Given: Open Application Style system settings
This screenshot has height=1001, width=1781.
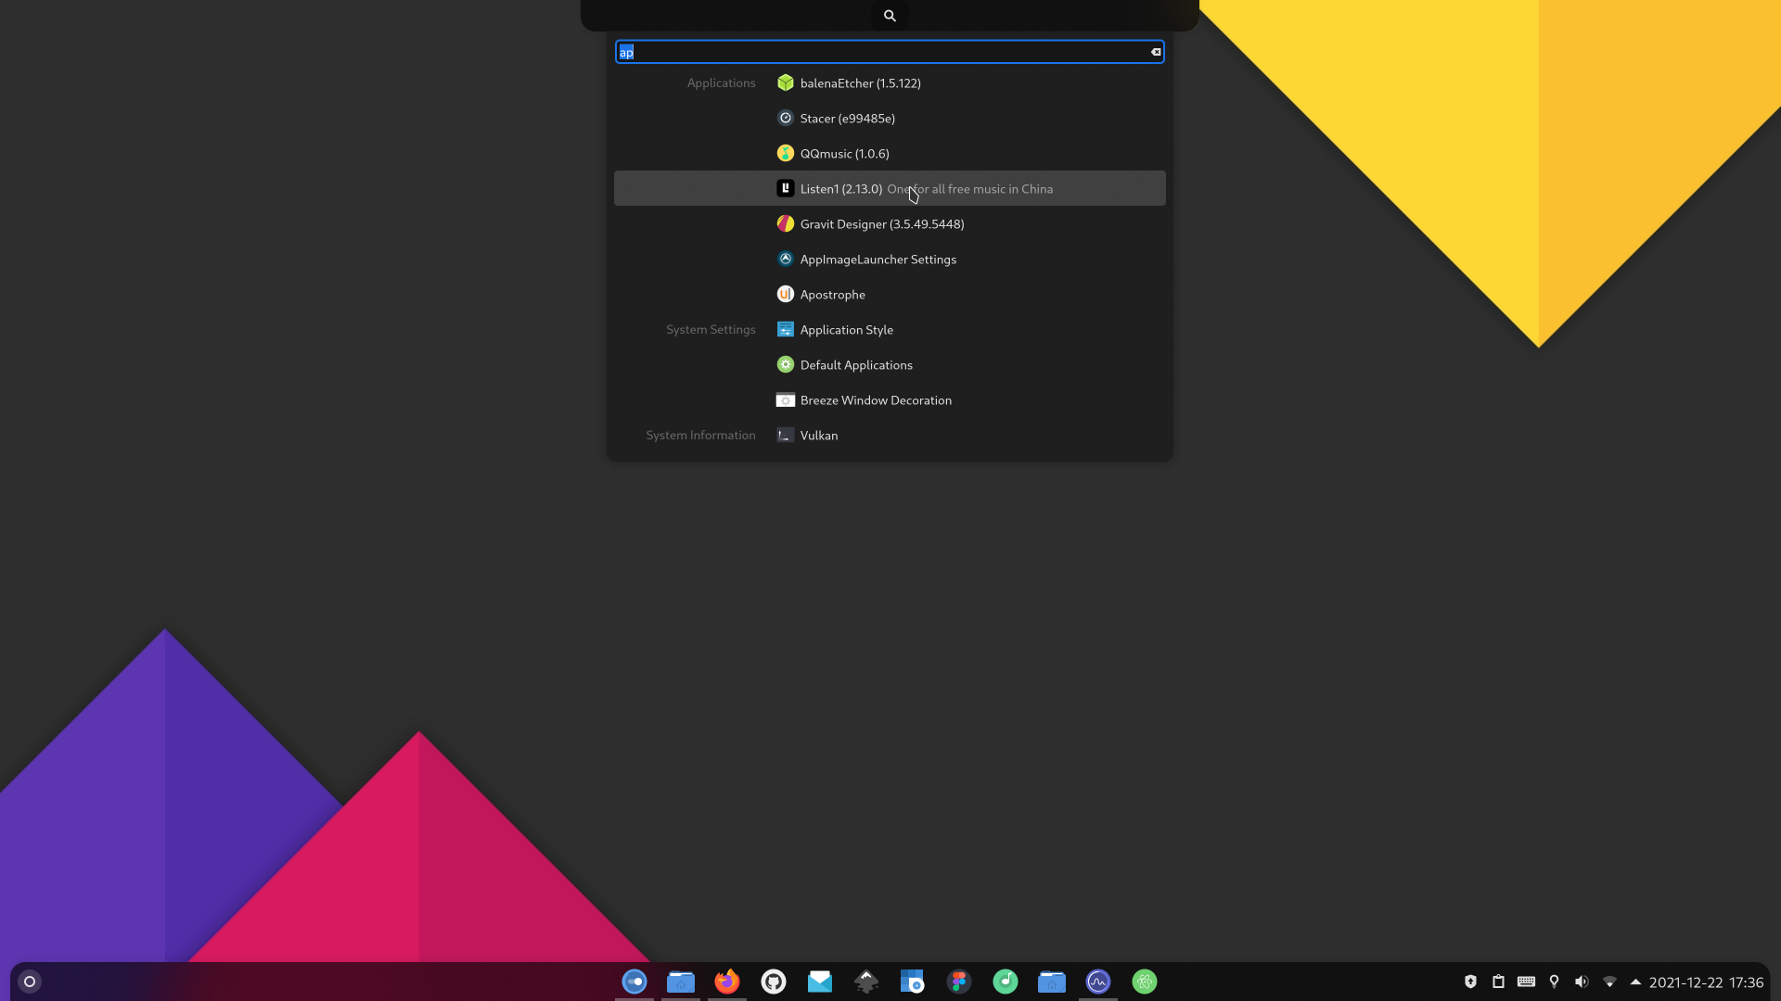Looking at the screenshot, I should pos(890,330).
